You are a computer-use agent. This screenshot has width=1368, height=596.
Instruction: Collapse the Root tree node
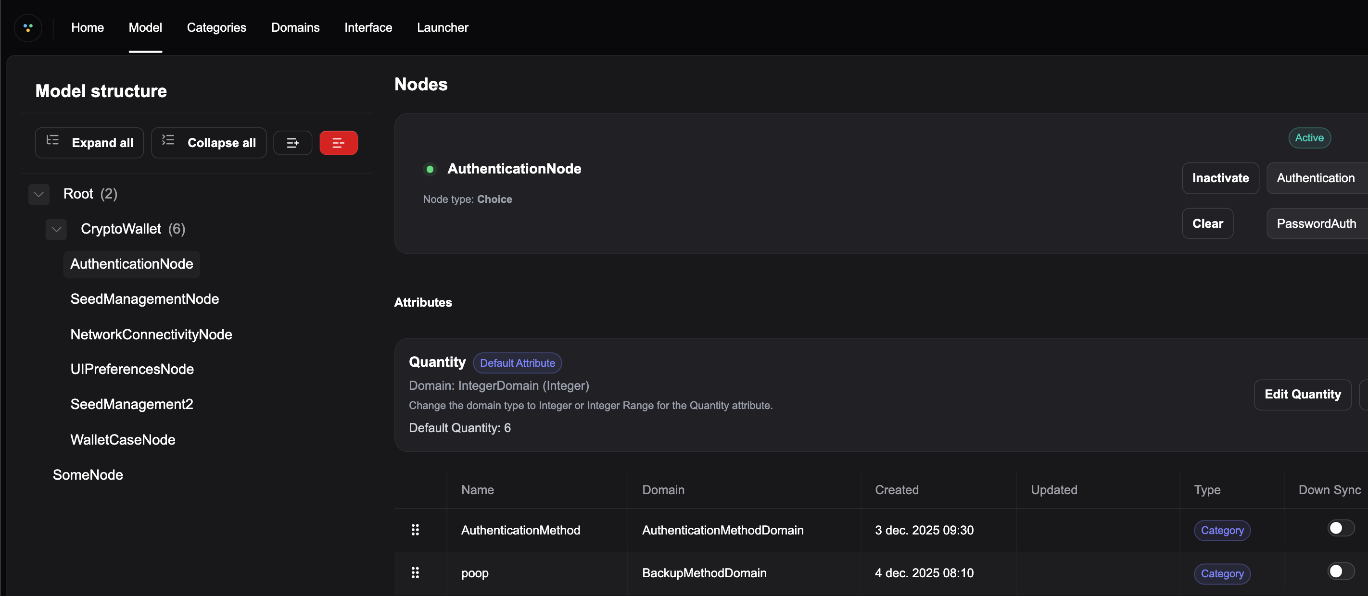pos(39,194)
